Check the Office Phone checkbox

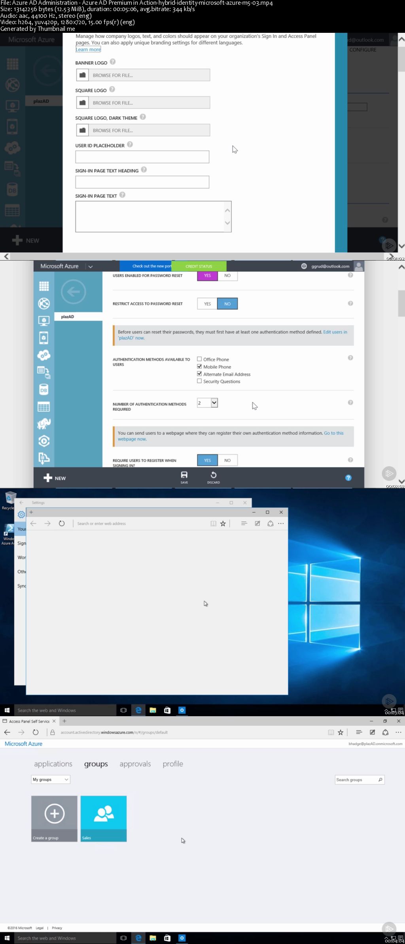pyautogui.click(x=199, y=359)
